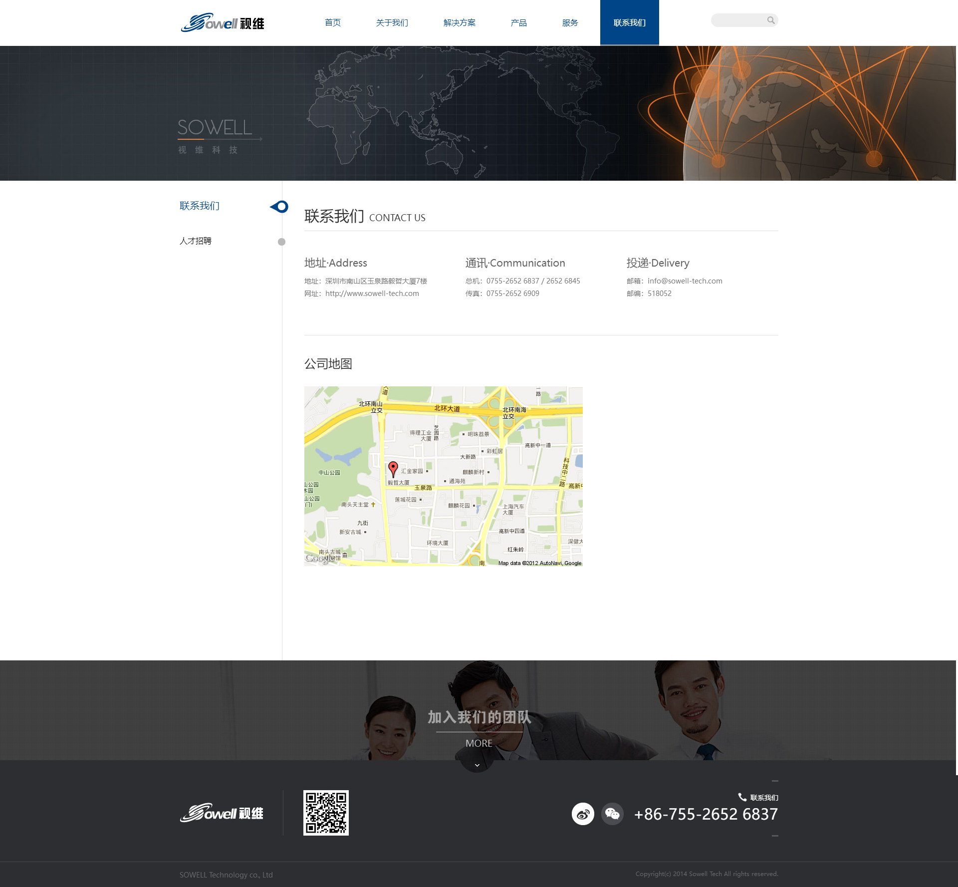
Task: Click the phone icon beside 联系我们
Action: point(742,797)
